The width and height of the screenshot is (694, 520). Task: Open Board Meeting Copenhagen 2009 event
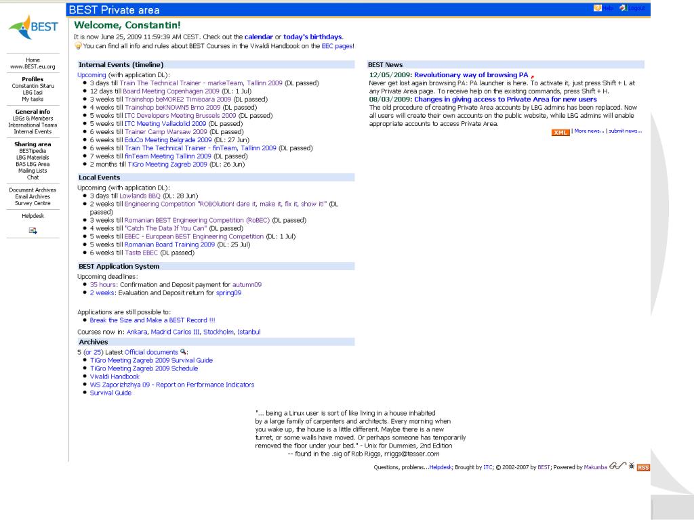[x=171, y=91]
